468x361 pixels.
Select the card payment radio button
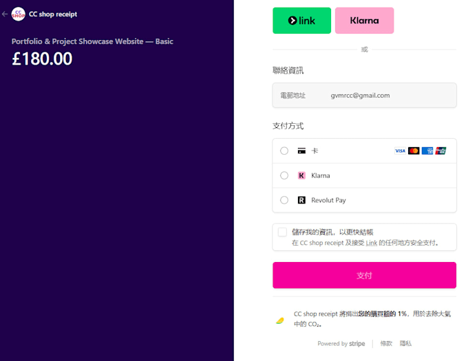point(284,151)
